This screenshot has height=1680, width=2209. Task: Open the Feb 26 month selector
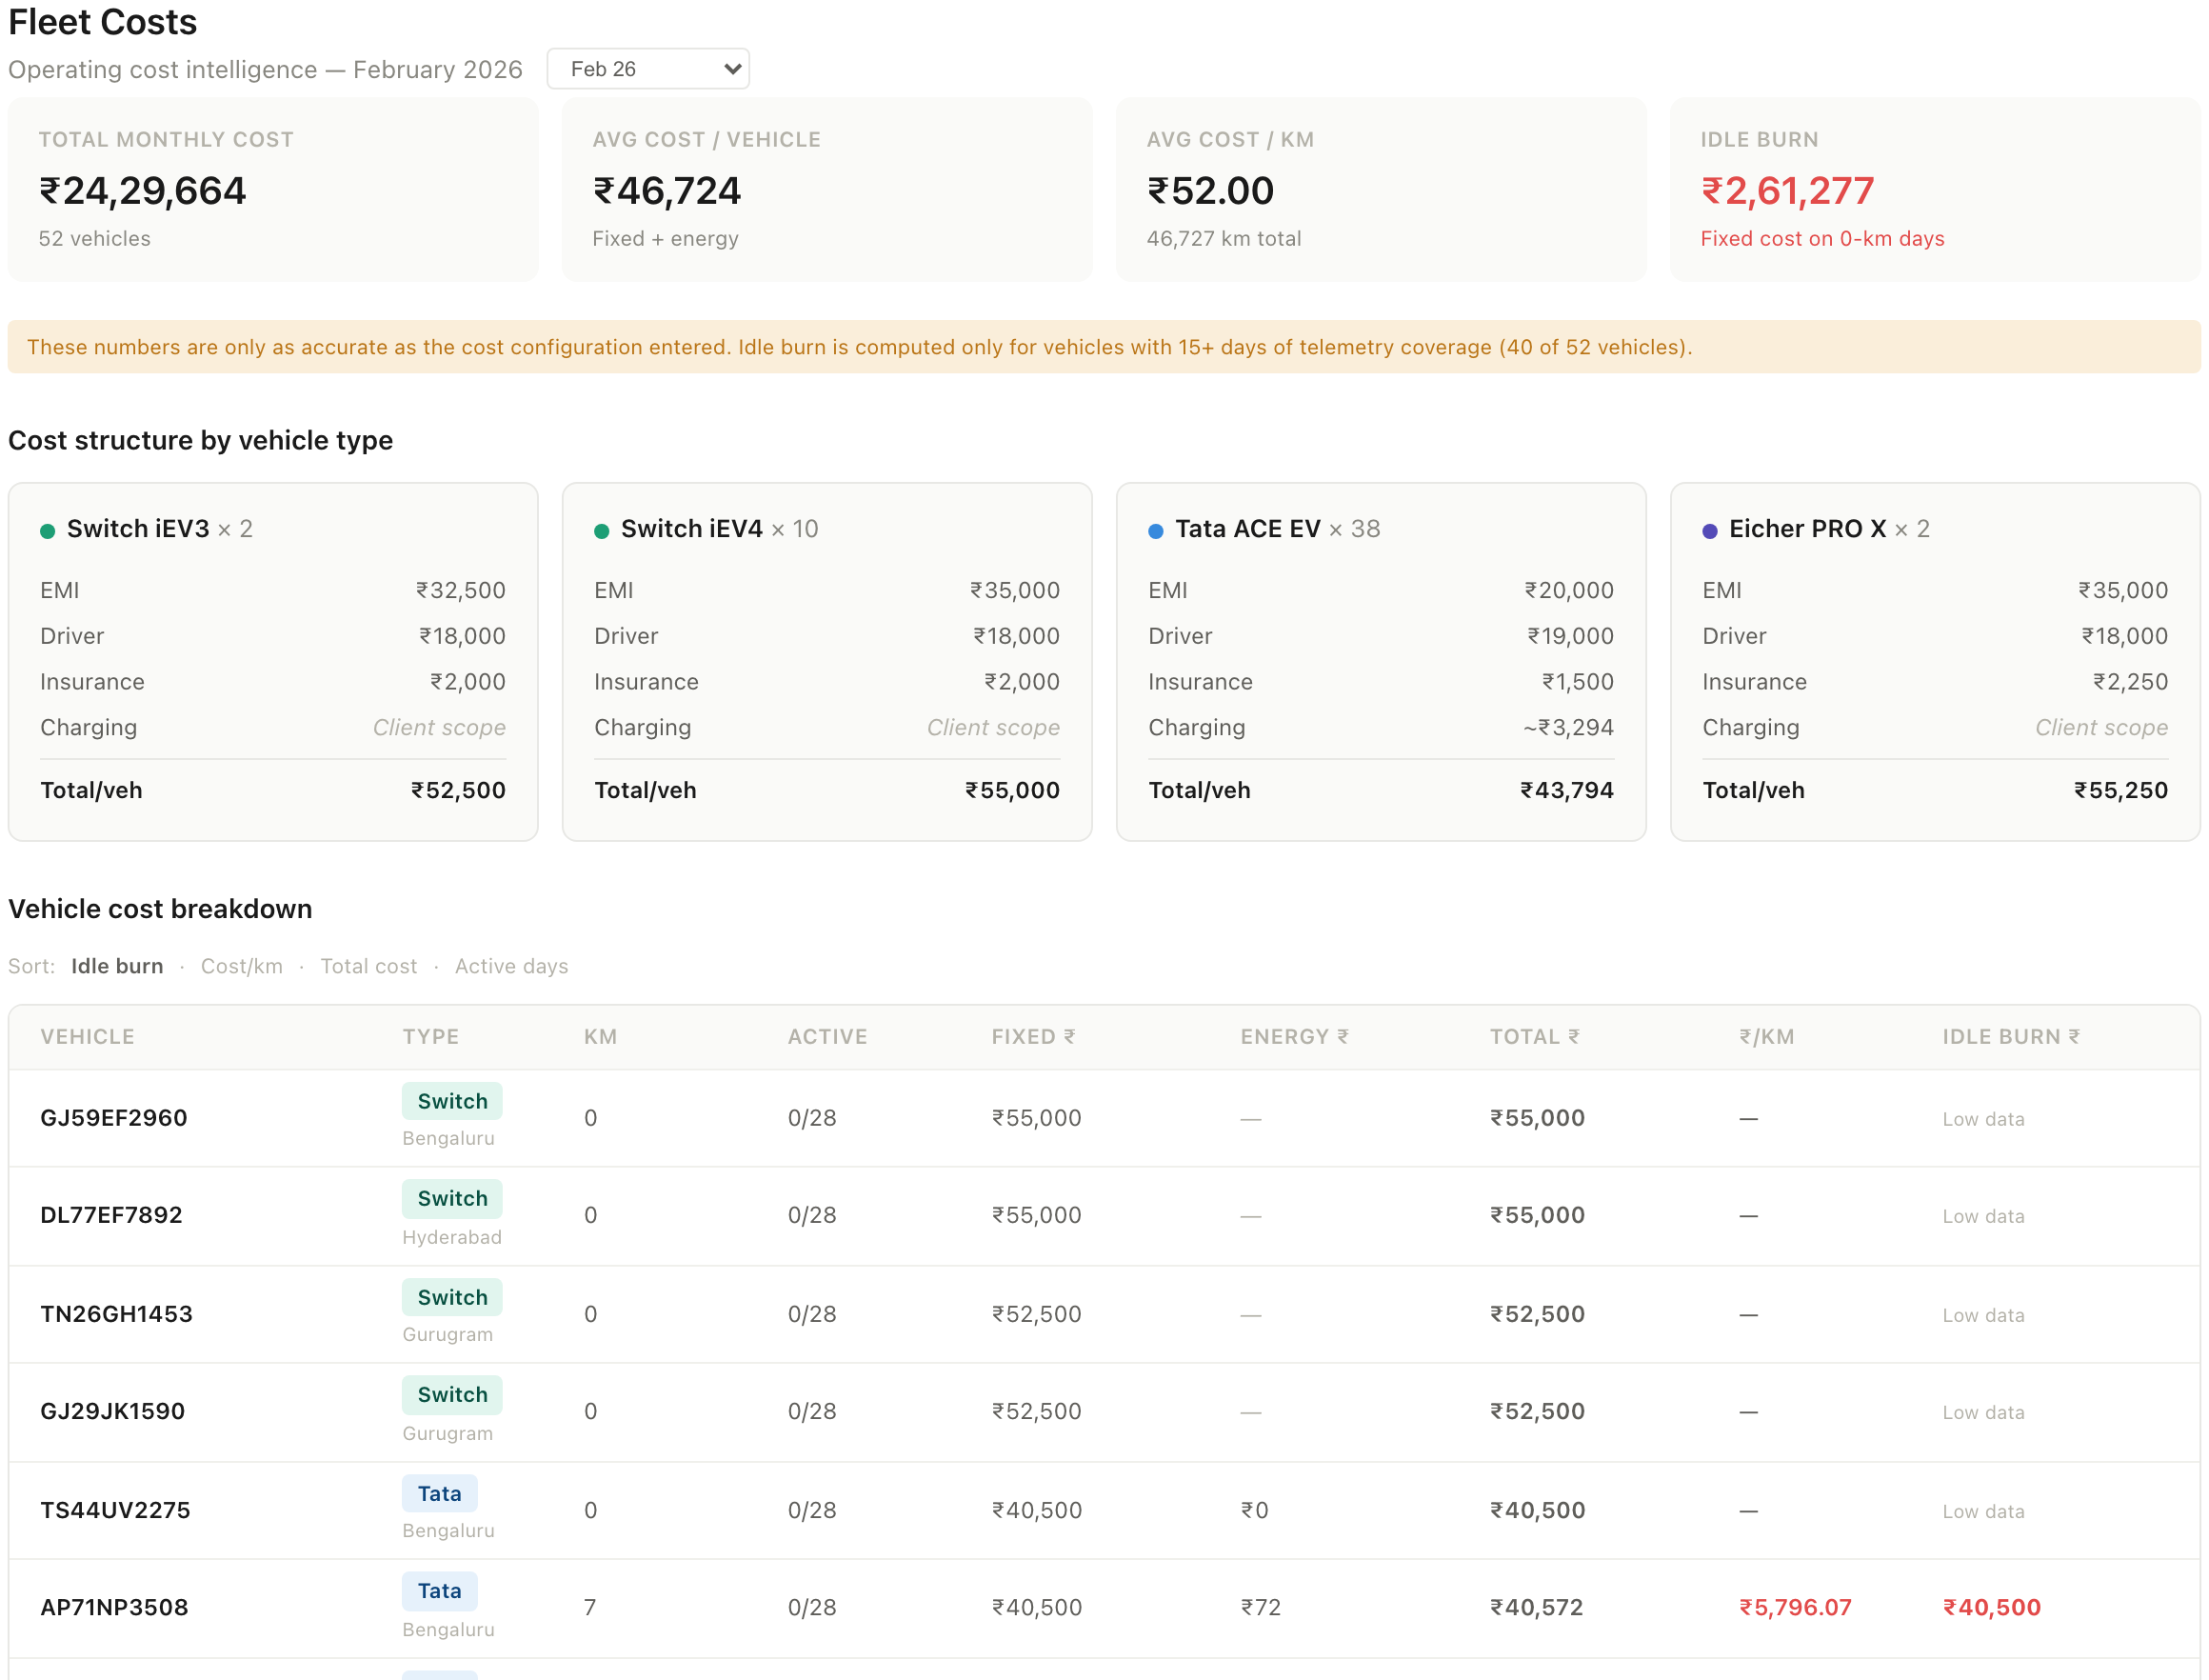pos(647,69)
